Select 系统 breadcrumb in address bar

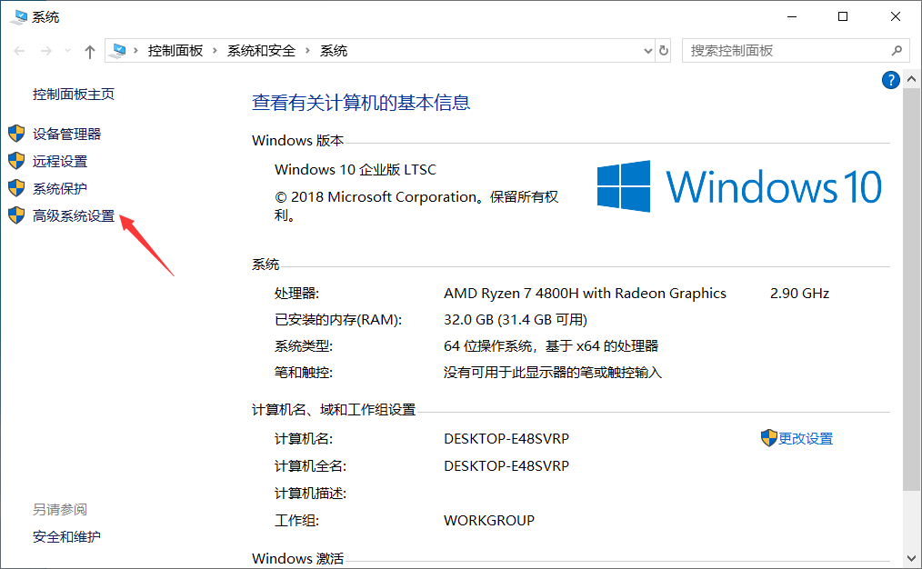(x=334, y=51)
